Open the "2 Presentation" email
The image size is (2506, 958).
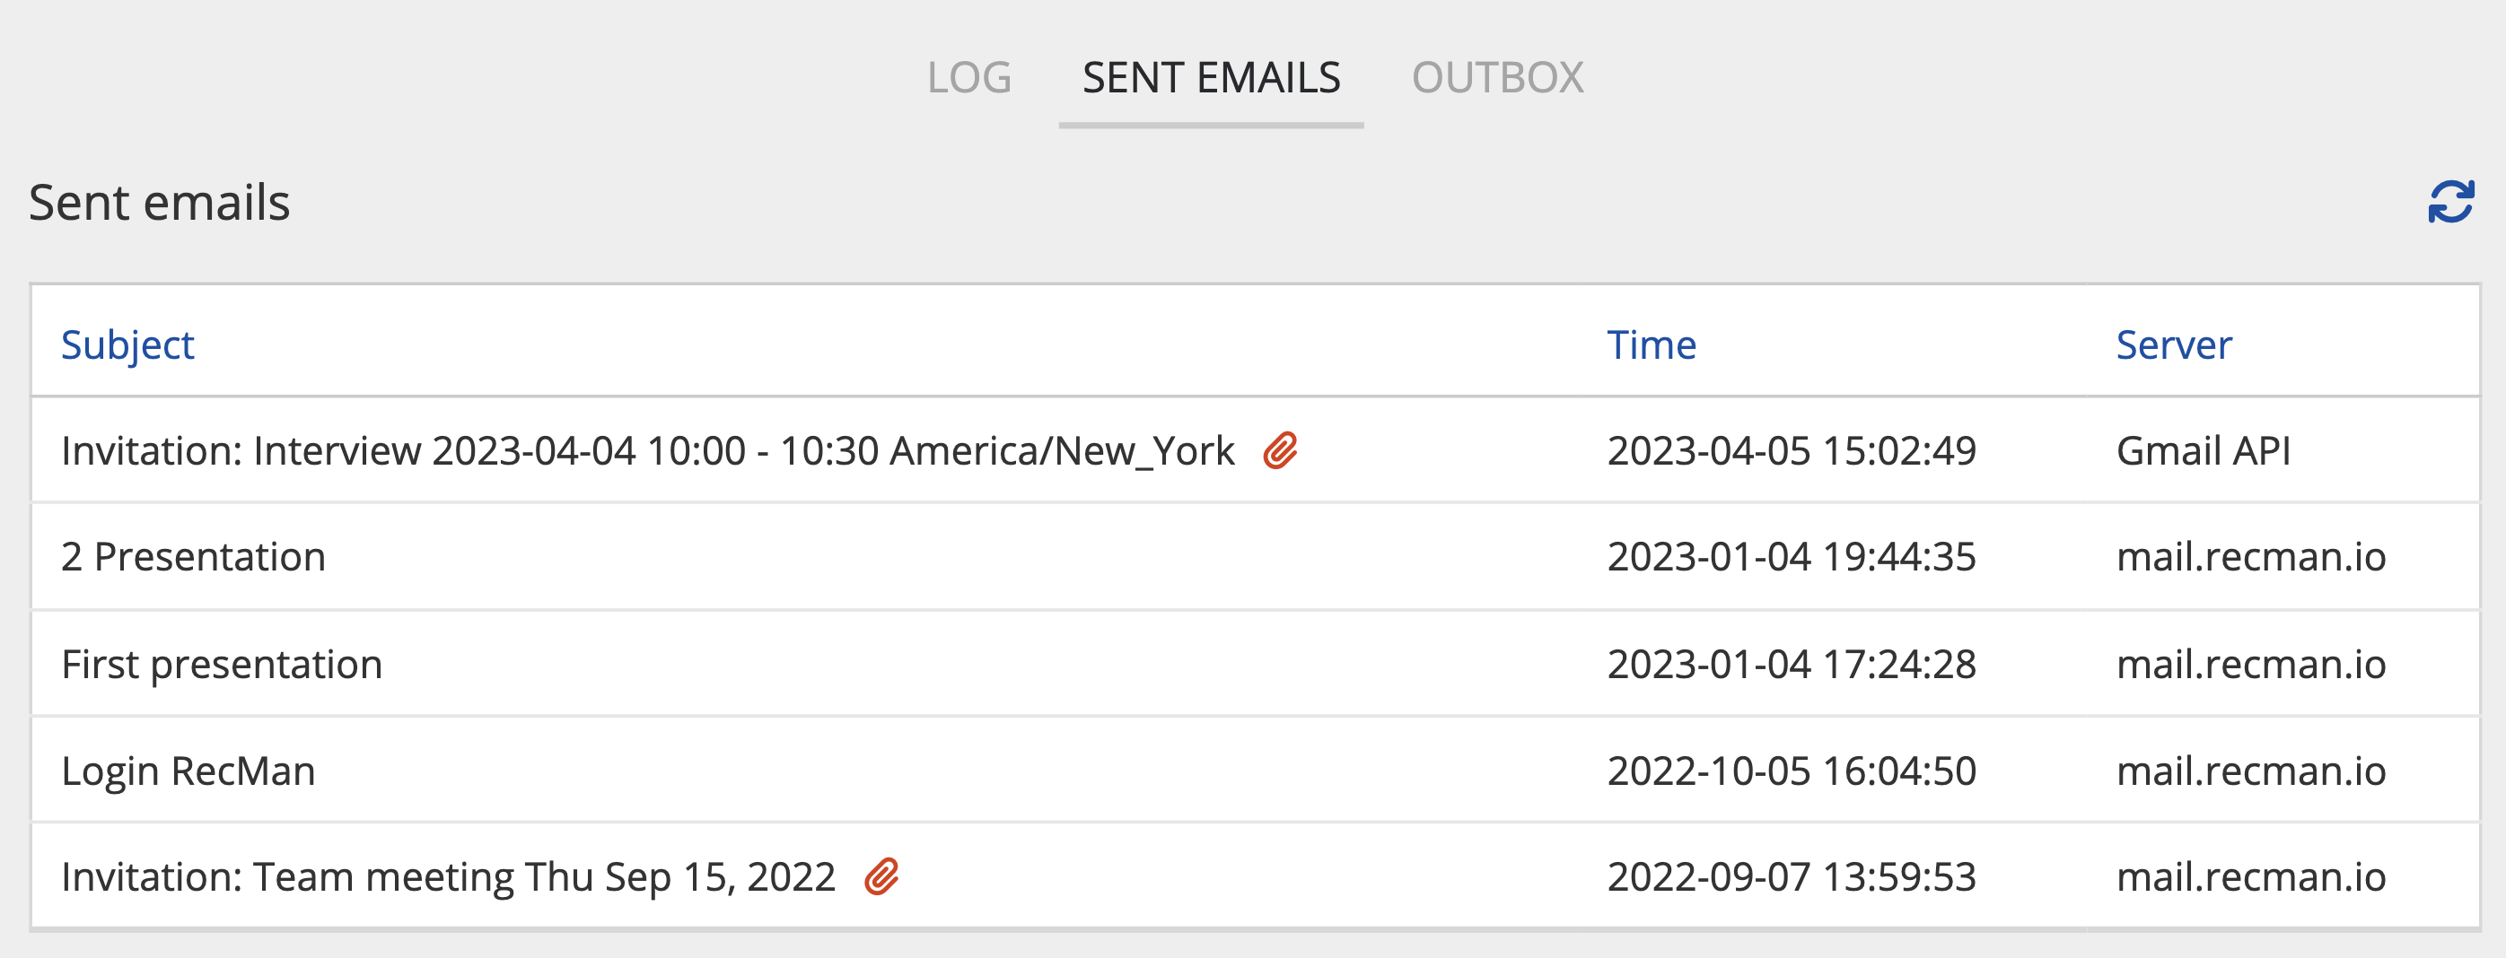point(194,557)
